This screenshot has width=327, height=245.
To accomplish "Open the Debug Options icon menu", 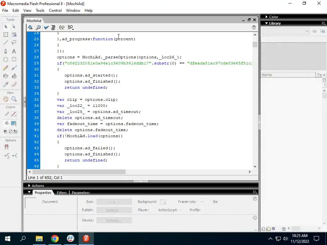I will coord(71,27).
